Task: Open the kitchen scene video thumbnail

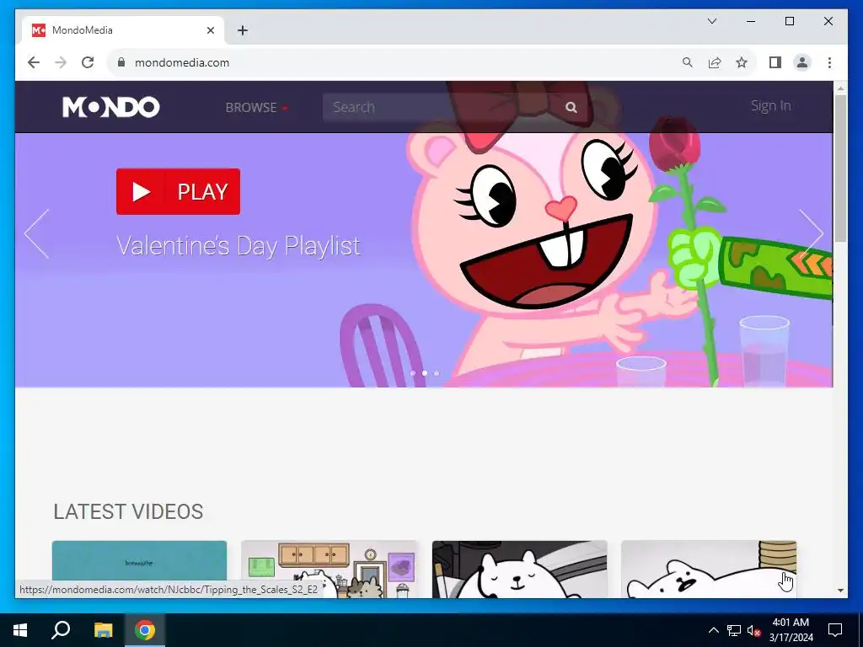Action: pos(330,569)
